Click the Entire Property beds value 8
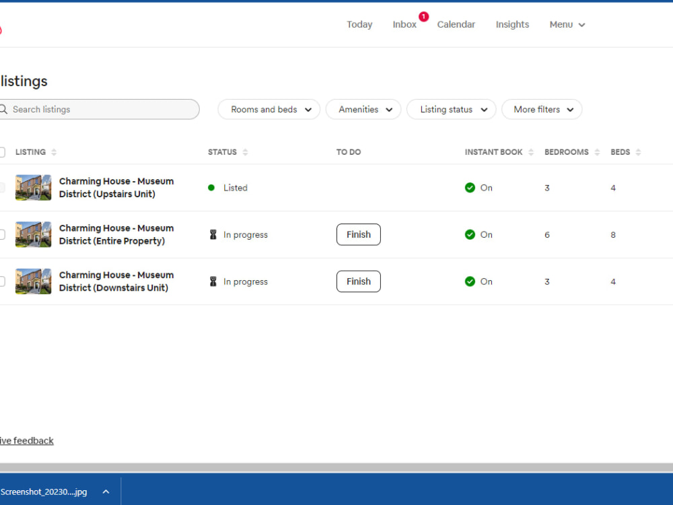 click(613, 235)
